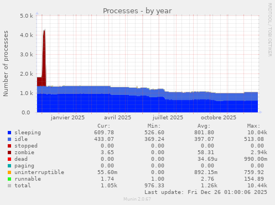This screenshot has width=275, height=205.
Task: Click sleeping average value 801.80
Action: click(204, 133)
